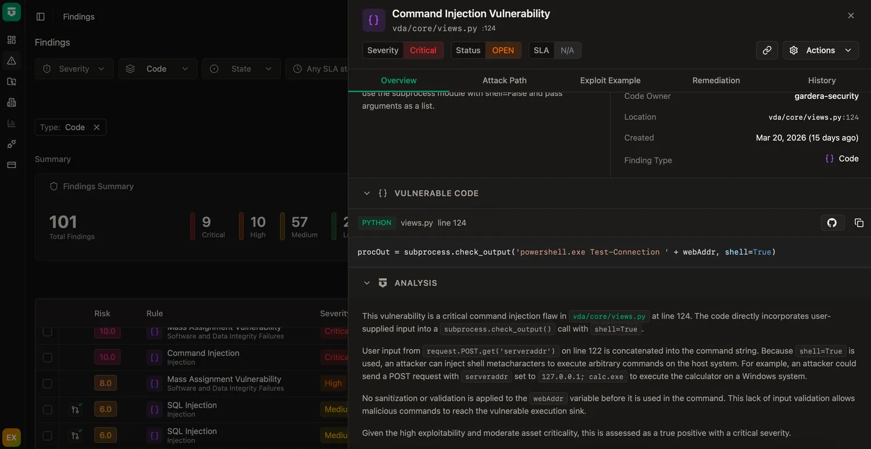
Task: Click the Created date Mar 20, 2026
Action: [807, 138]
